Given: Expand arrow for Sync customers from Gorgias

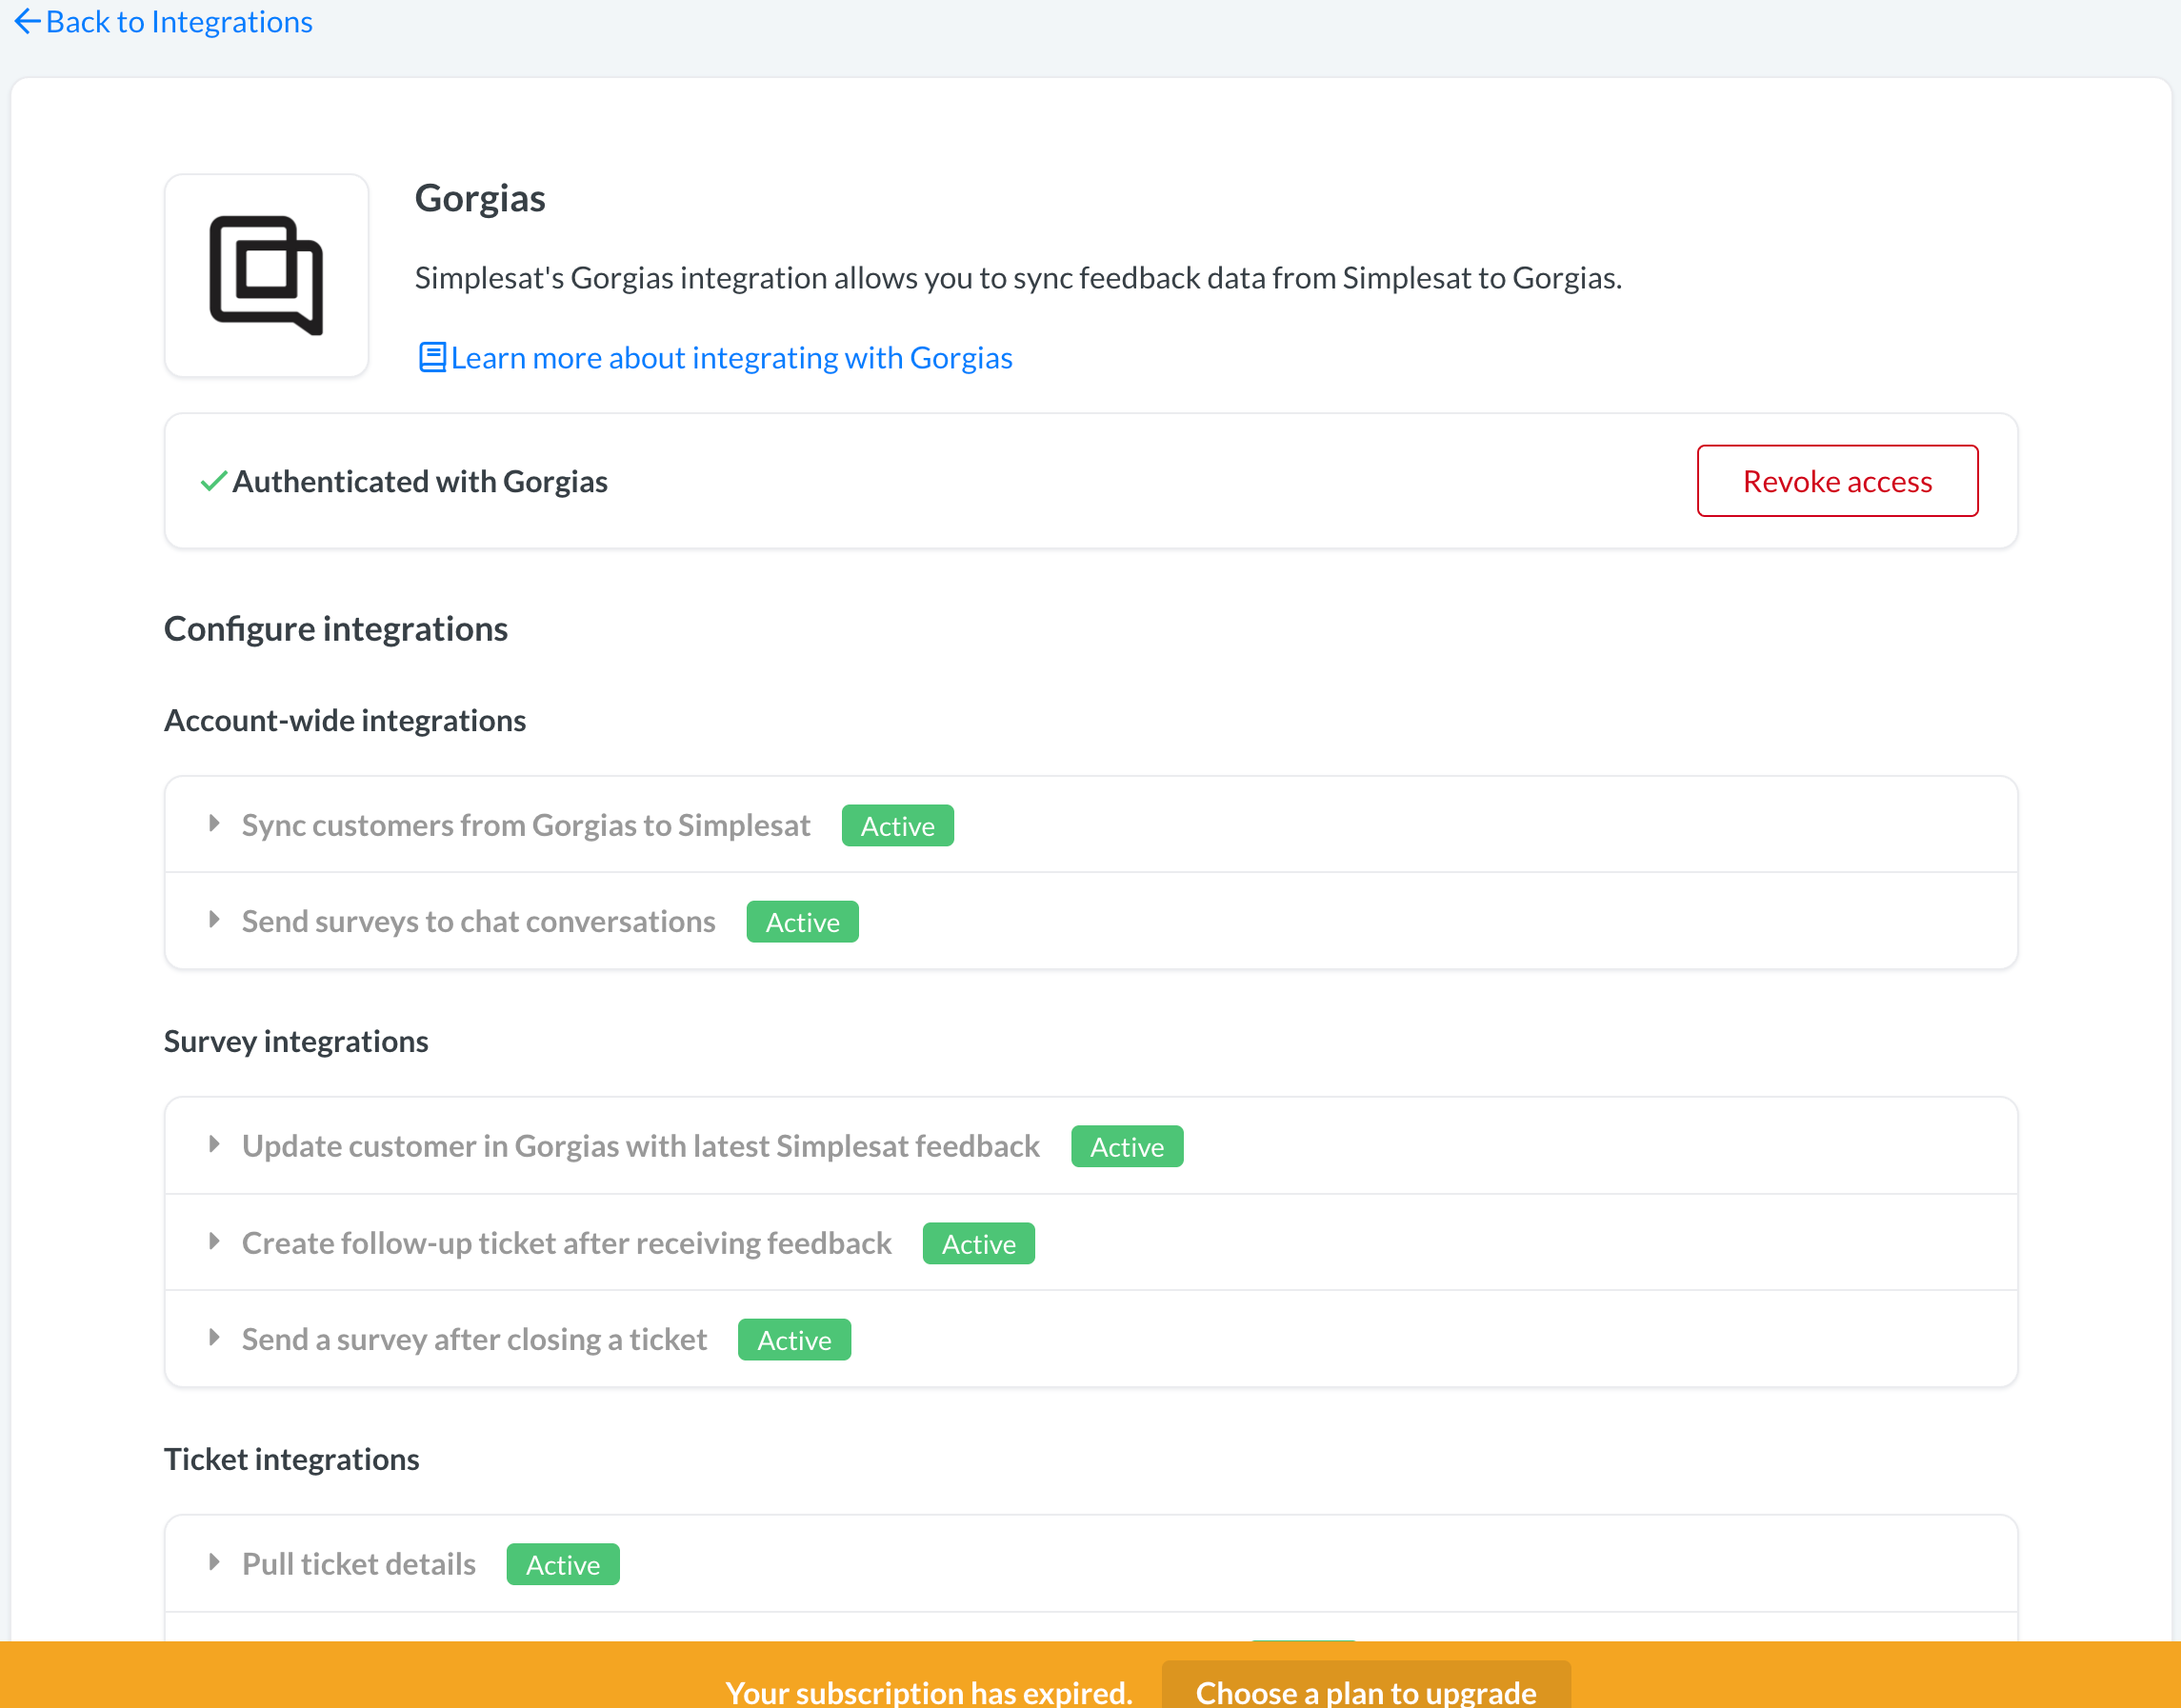Looking at the screenshot, I should click(x=214, y=823).
